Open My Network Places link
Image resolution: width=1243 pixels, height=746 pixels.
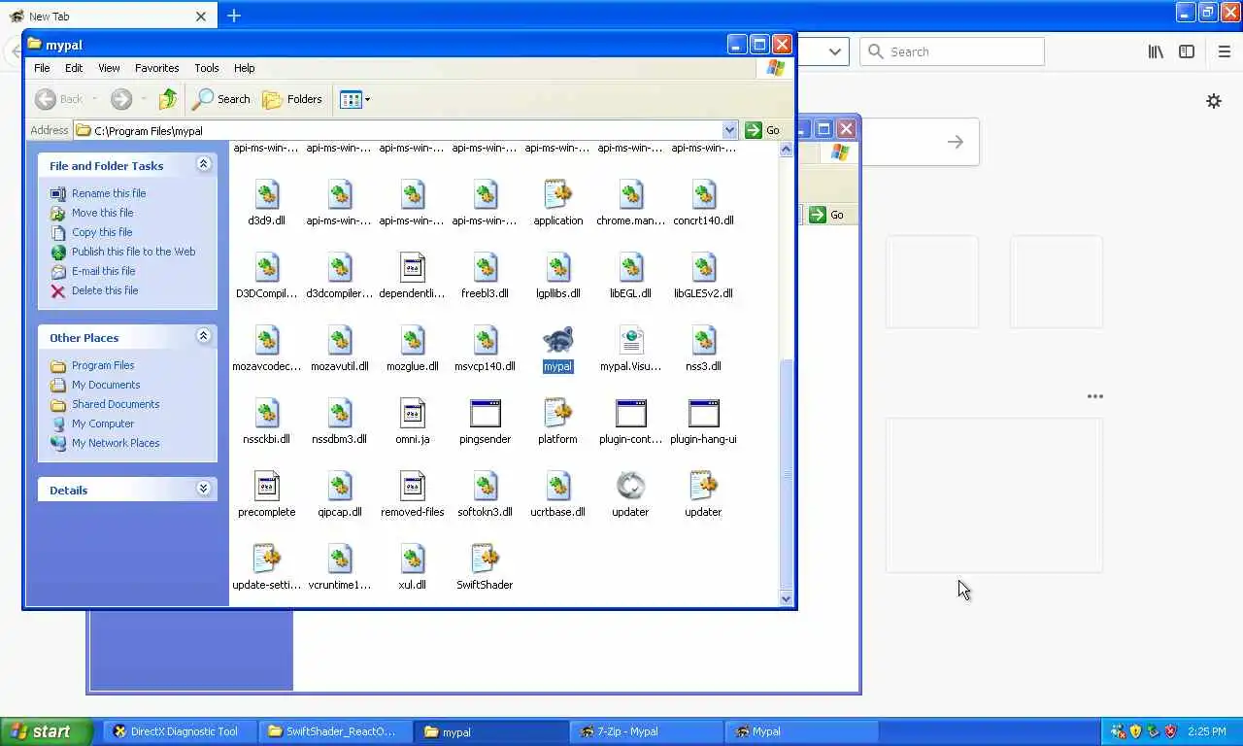116,443
